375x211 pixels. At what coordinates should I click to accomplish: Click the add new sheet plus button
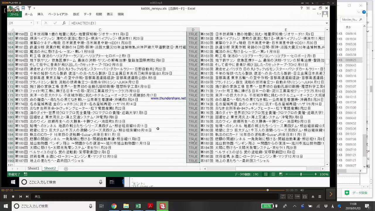click(x=66, y=169)
